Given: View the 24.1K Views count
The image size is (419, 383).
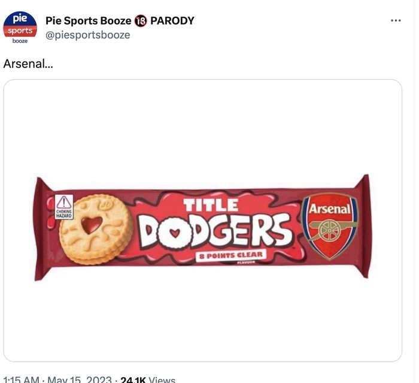Looking at the screenshot, I should pyautogui.click(x=148, y=379).
